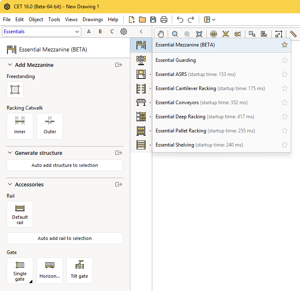Pop out the Generate structure section
300x291 pixels.
pyautogui.click(x=119, y=153)
